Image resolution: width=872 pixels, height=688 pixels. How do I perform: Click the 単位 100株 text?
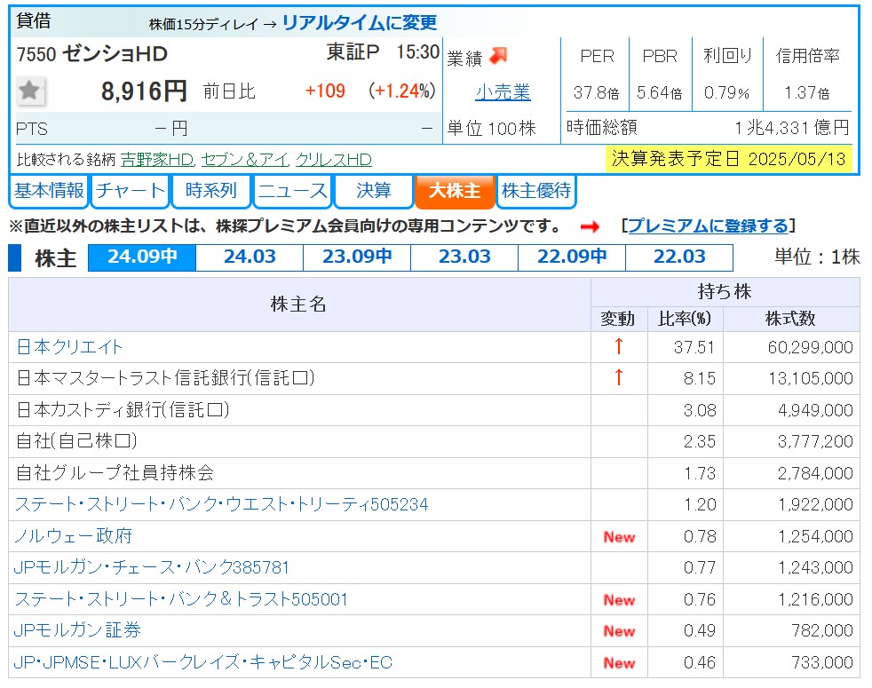[x=492, y=129]
